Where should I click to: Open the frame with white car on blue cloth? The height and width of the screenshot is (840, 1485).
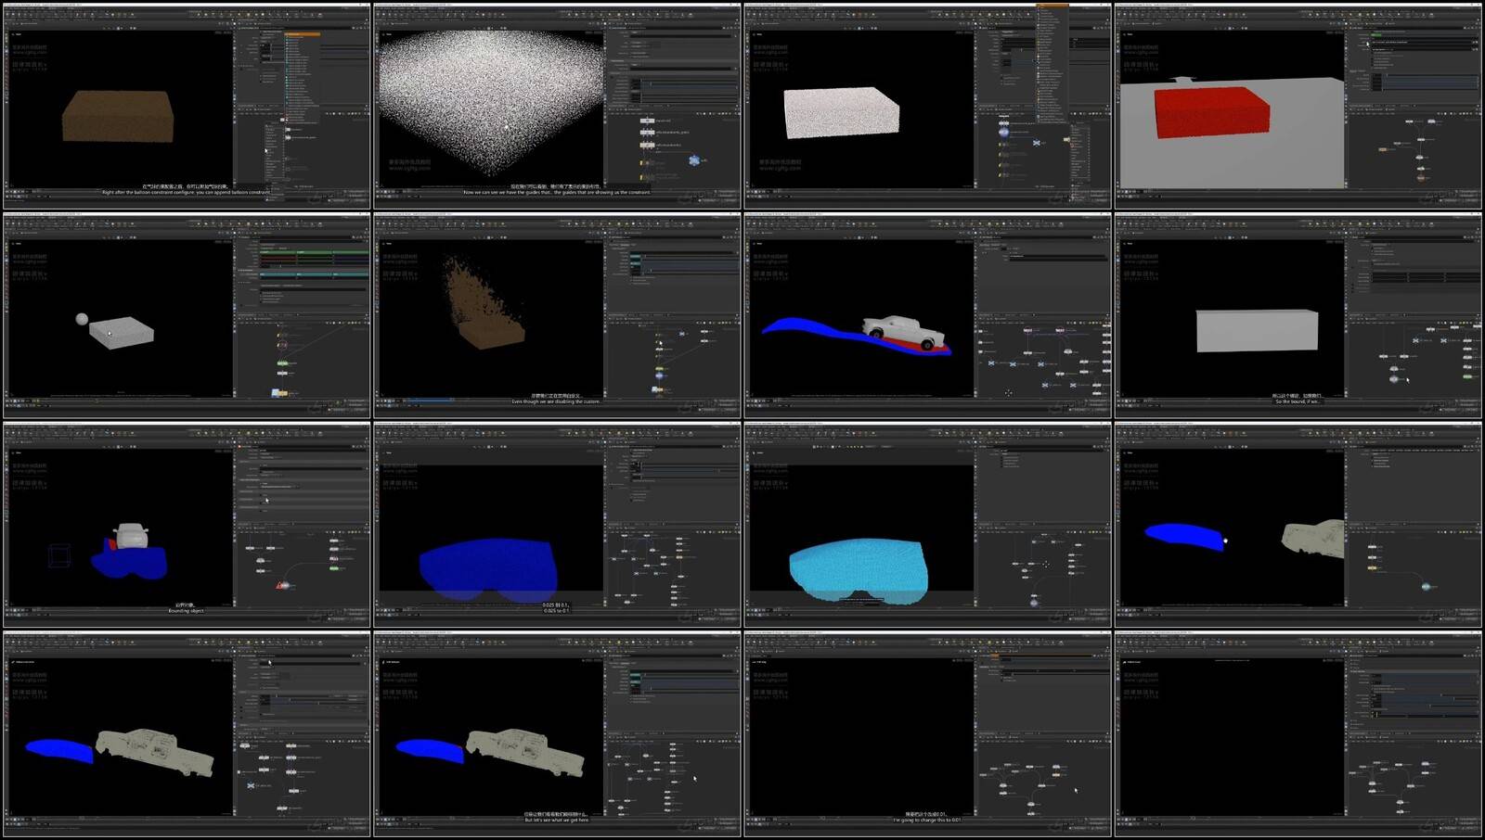click(927, 315)
